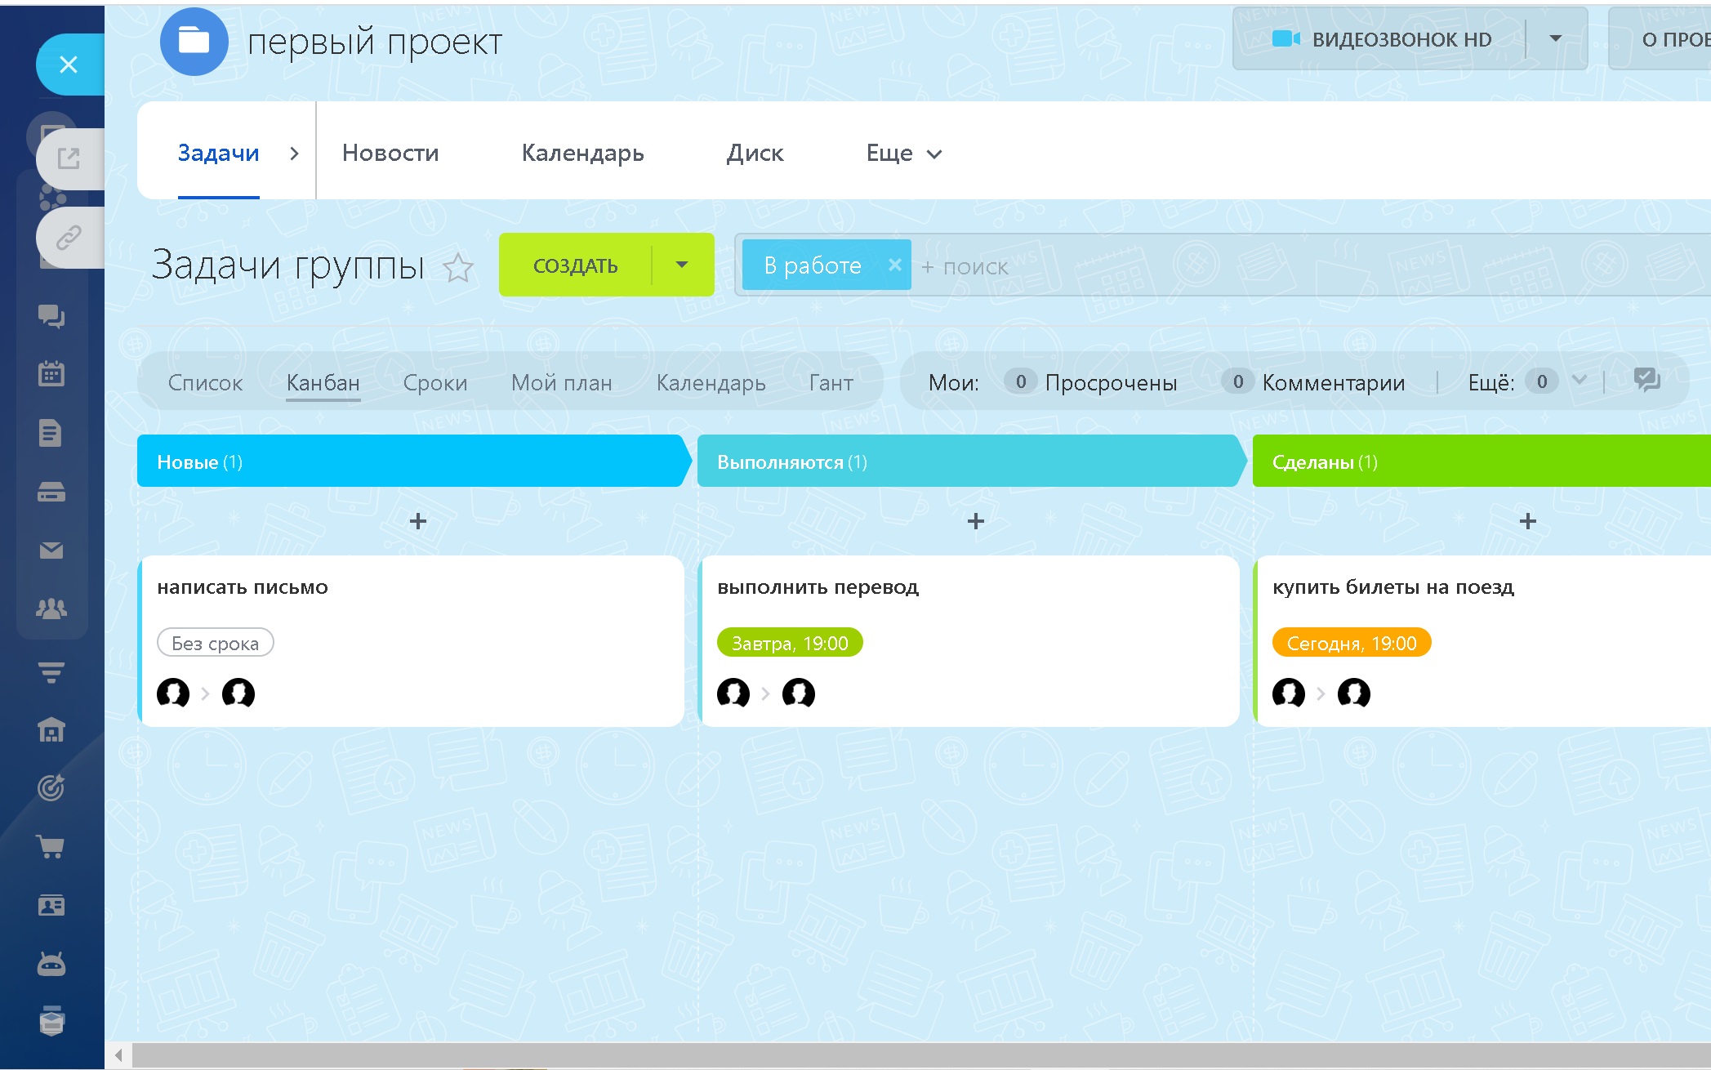This screenshot has height=1070, width=1711.
Task: Add Задачи группы to favorites star
Action: pyautogui.click(x=458, y=267)
